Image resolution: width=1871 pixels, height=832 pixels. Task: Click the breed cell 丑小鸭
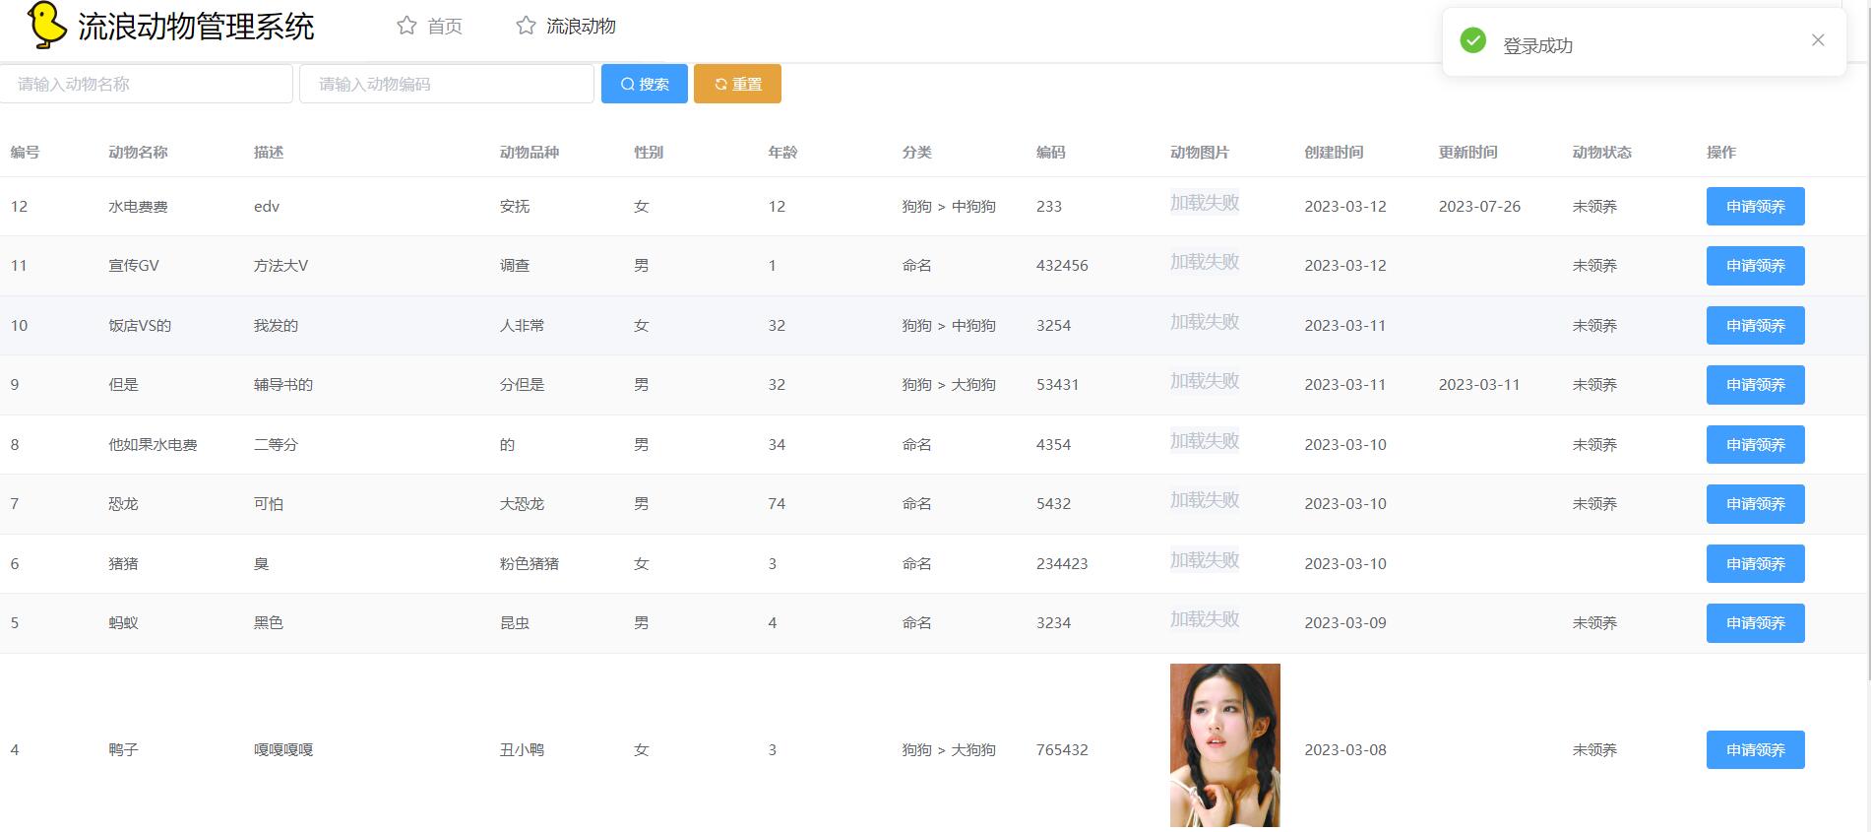(522, 750)
